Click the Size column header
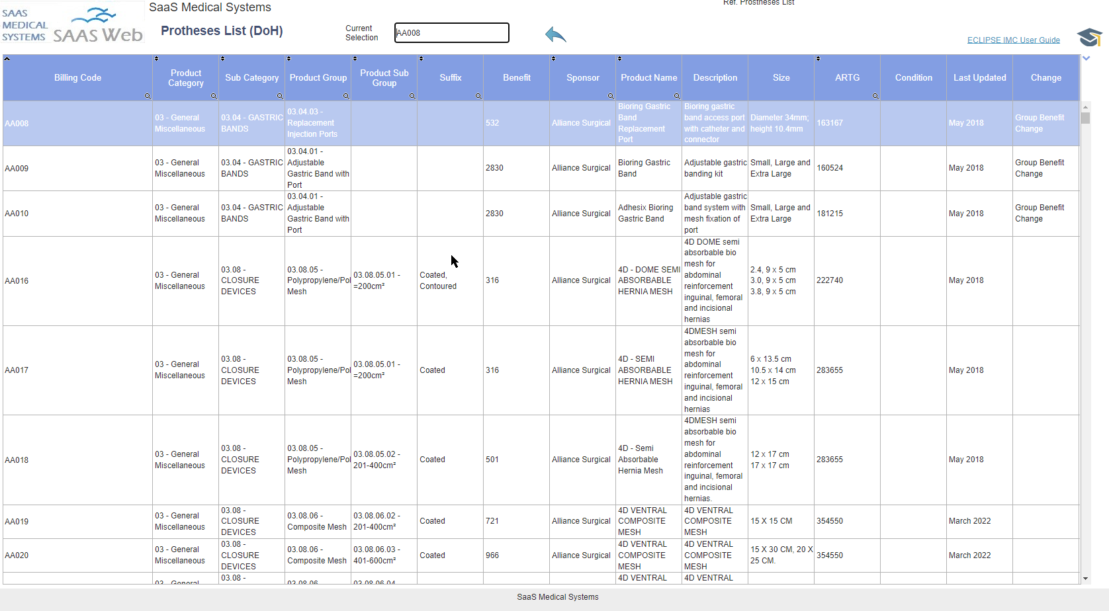This screenshot has width=1109, height=611. point(781,78)
